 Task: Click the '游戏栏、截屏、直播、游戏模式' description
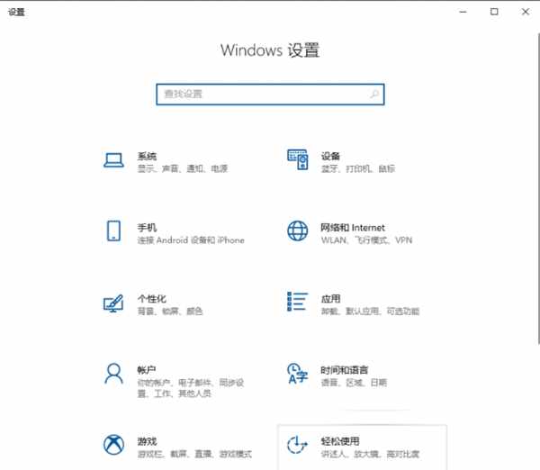point(194,454)
